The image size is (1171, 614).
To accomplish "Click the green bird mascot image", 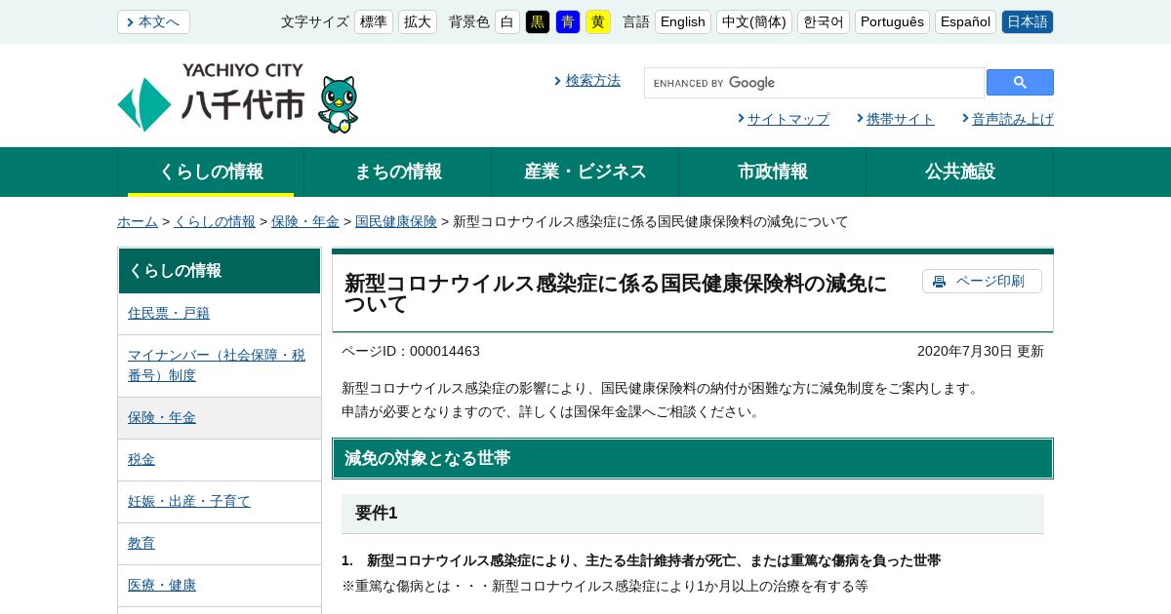I will [339, 104].
